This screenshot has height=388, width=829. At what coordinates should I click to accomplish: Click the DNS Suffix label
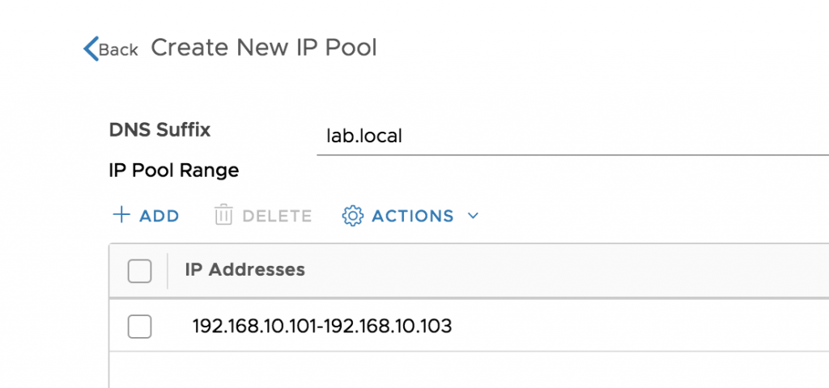click(x=159, y=130)
